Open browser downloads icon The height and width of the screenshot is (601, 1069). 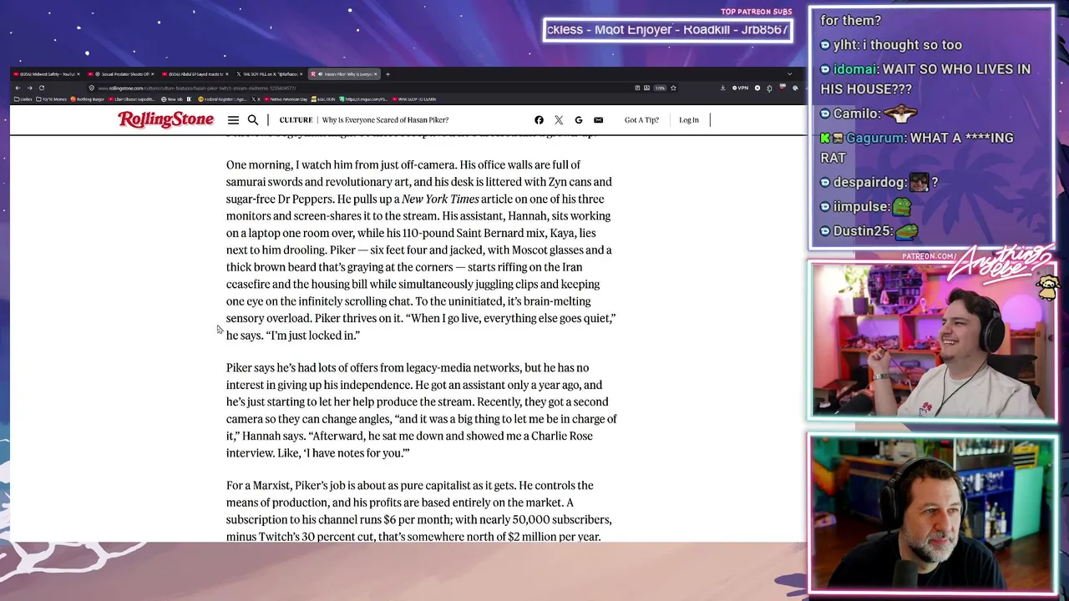point(722,88)
